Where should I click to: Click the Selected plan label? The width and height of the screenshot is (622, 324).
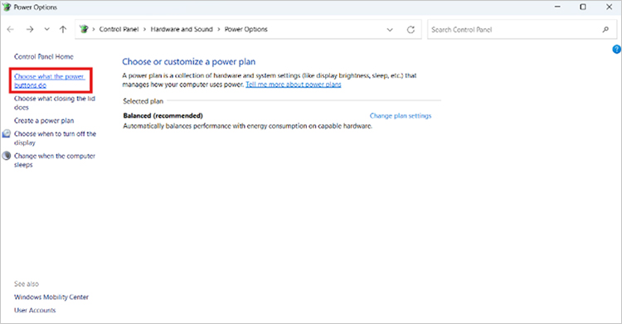tap(143, 101)
